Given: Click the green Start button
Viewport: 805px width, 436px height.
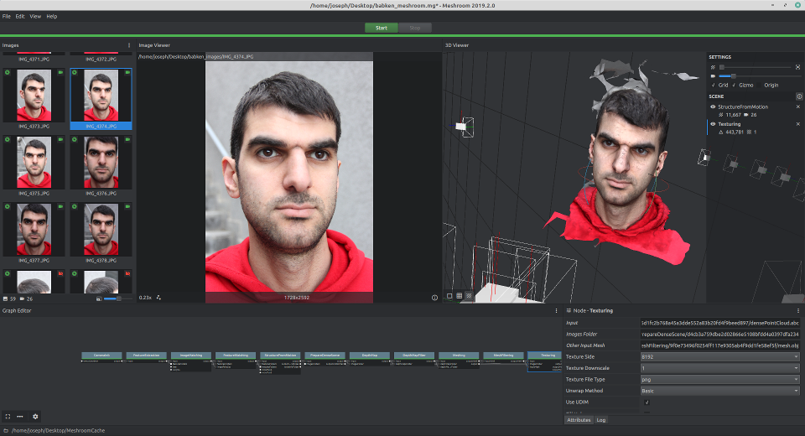Looking at the screenshot, I should (382, 28).
